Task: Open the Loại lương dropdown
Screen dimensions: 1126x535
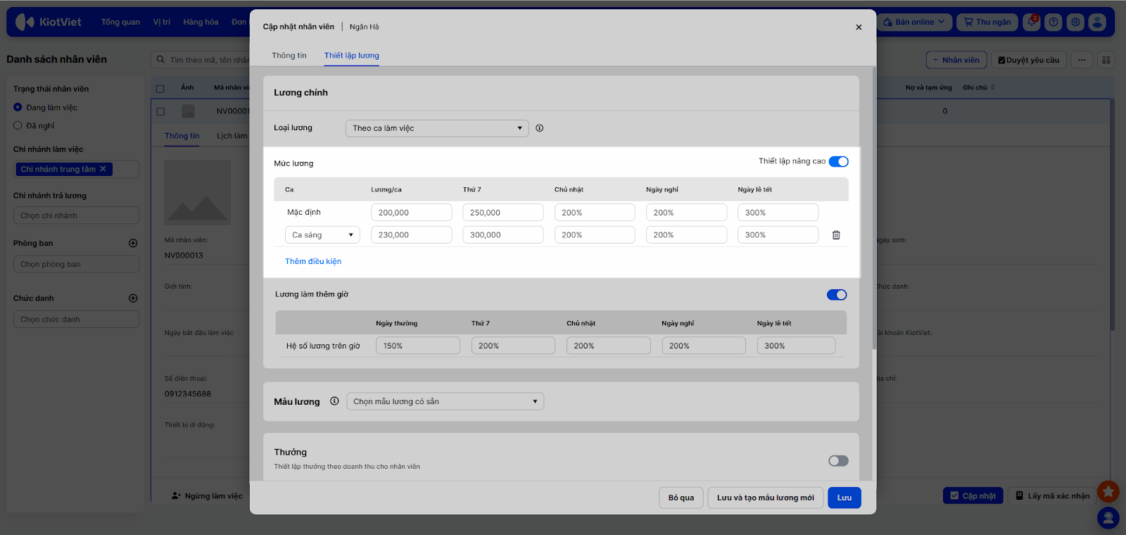Action: tap(436, 128)
